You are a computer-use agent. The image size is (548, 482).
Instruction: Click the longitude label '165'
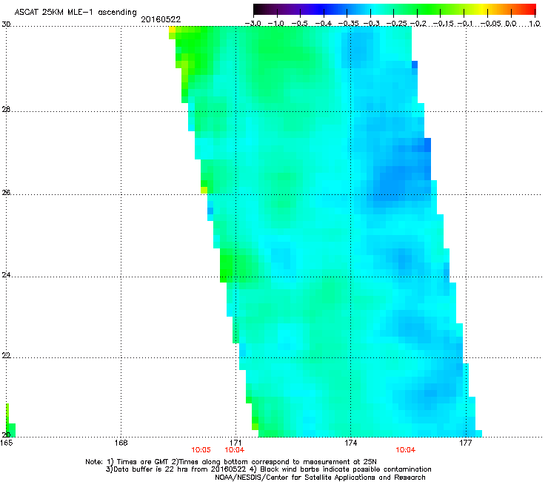(x=7, y=443)
